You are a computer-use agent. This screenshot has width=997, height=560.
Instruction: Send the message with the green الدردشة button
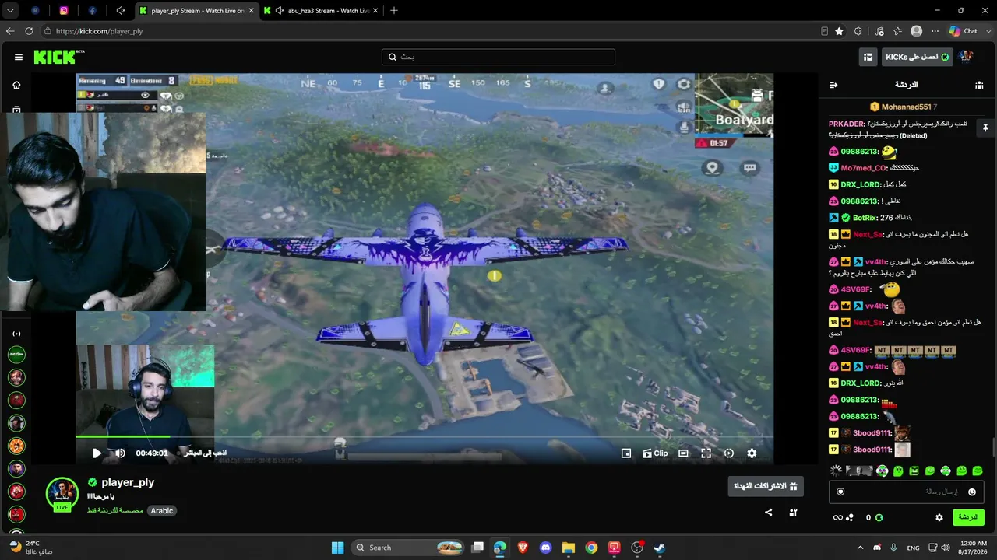coord(968,517)
